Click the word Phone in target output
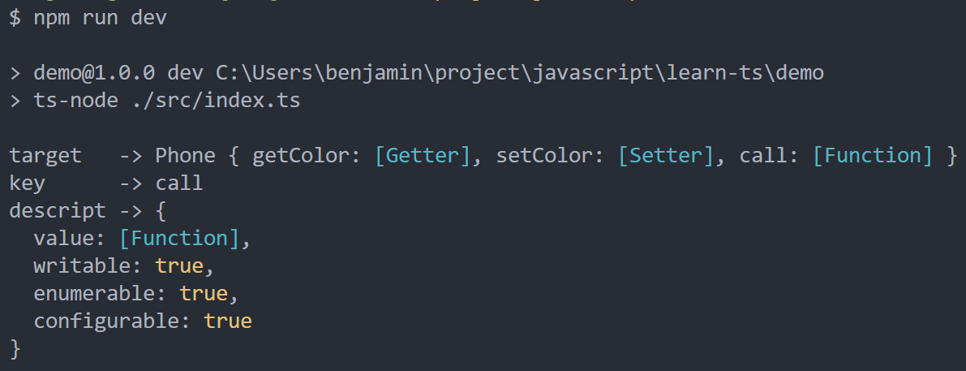Viewport: 966px width, 371px height. [x=185, y=155]
